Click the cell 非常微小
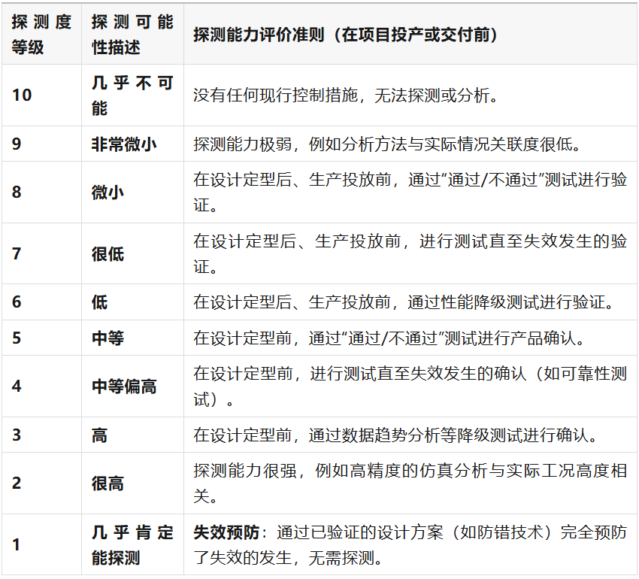Screen dimensions: 639x579 pyautogui.click(x=132, y=144)
